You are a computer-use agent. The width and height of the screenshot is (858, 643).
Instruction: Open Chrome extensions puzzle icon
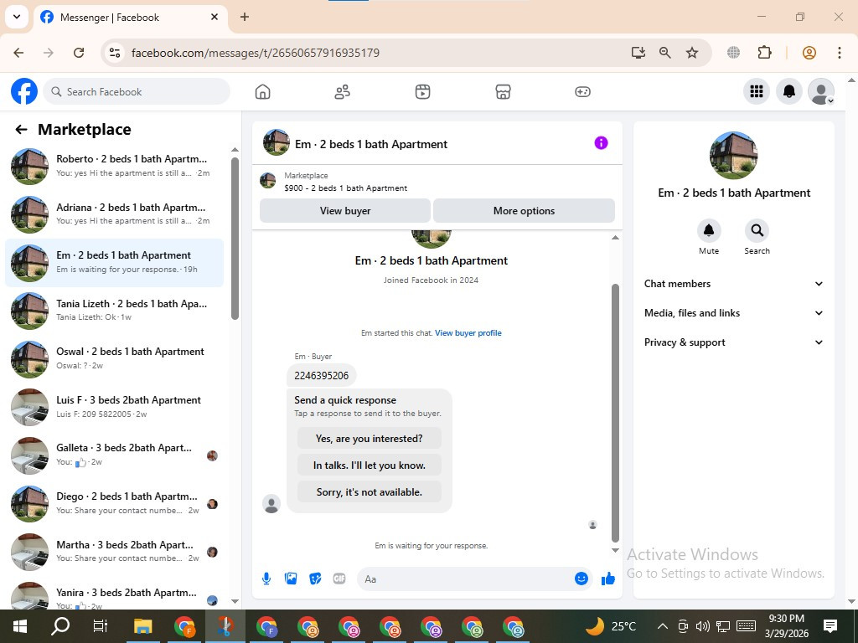(764, 53)
